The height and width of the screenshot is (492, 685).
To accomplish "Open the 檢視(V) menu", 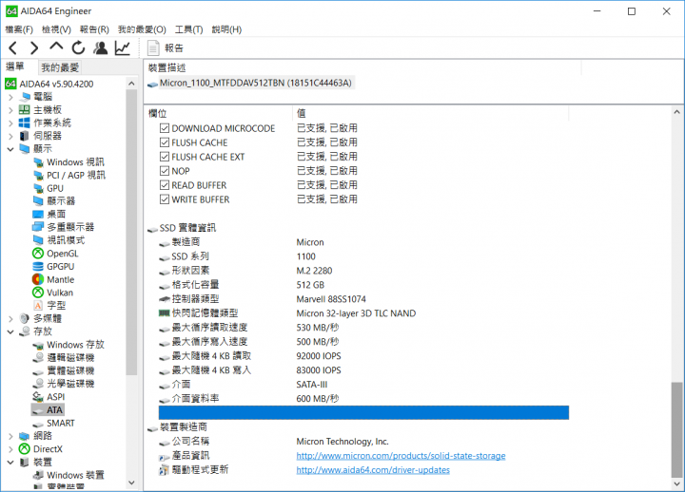I will 56,29.
